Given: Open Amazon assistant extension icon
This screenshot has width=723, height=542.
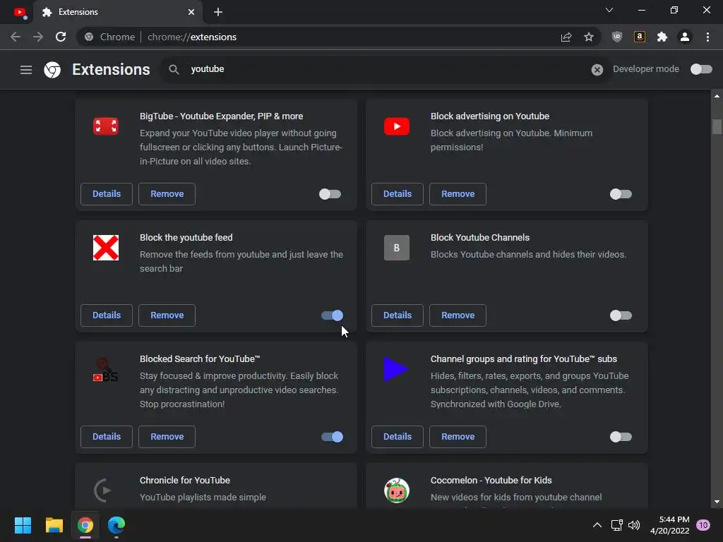Looking at the screenshot, I should pos(639,37).
